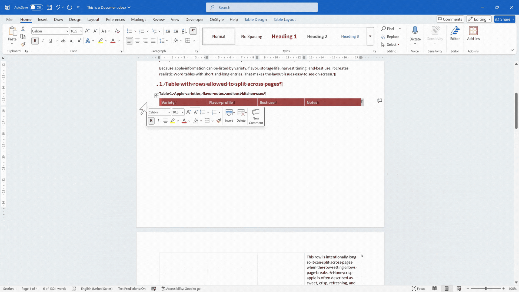Open the Change Case dropdown
519x292 pixels.
click(106, 31)
